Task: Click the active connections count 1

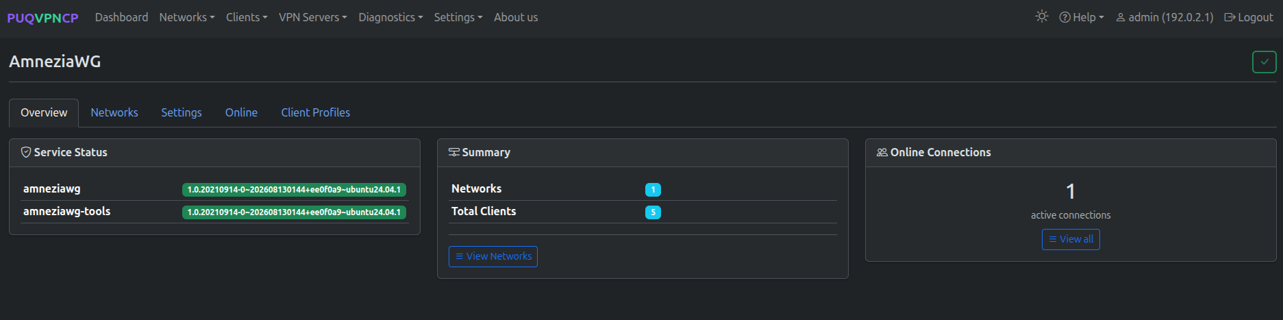Action: 1071,191
